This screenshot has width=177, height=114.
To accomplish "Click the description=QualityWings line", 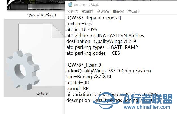I will coord(109,101).
